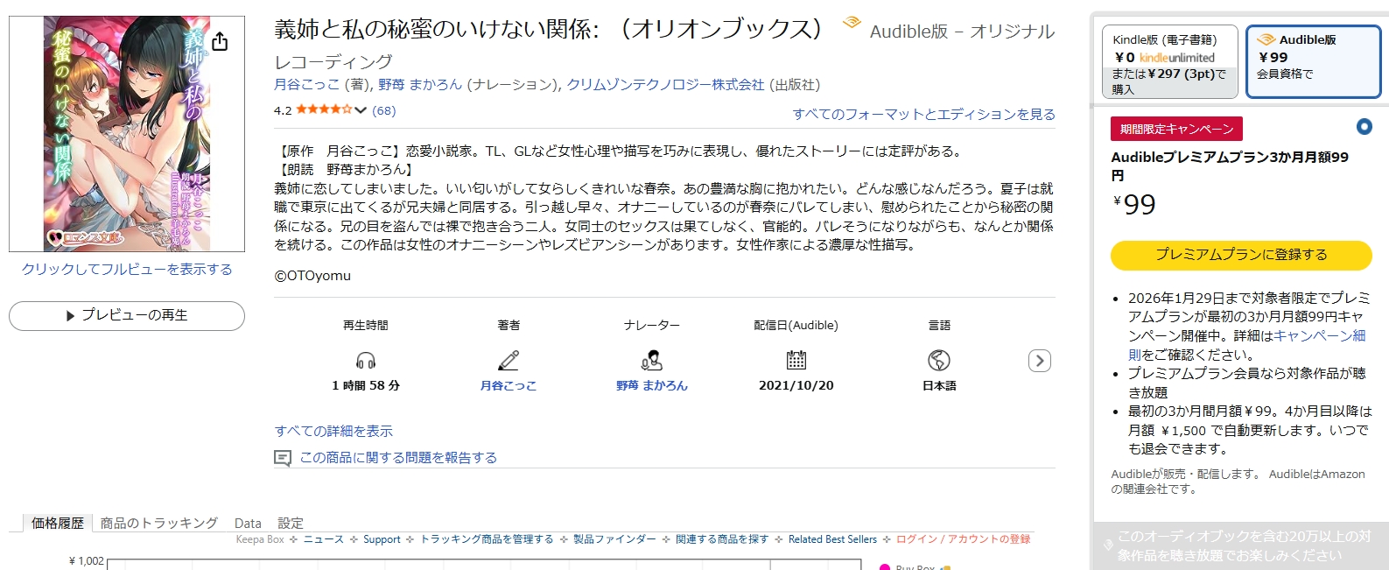Click the kindleunlimited logo

click(1176, 58)
